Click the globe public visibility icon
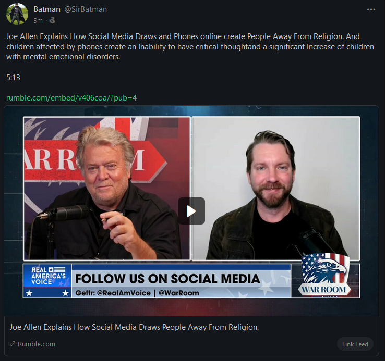This screenshot has width=385, height=361. pos(52,20)
